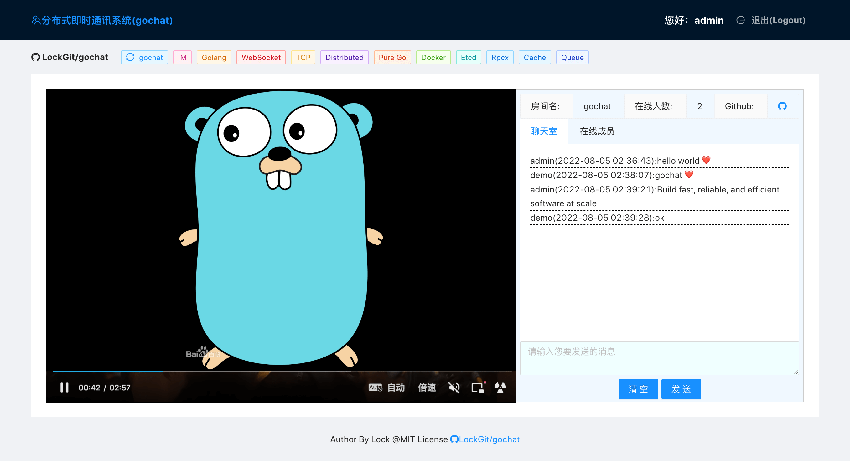Toggle picture-in-picture mode icon

coord(478,388)
